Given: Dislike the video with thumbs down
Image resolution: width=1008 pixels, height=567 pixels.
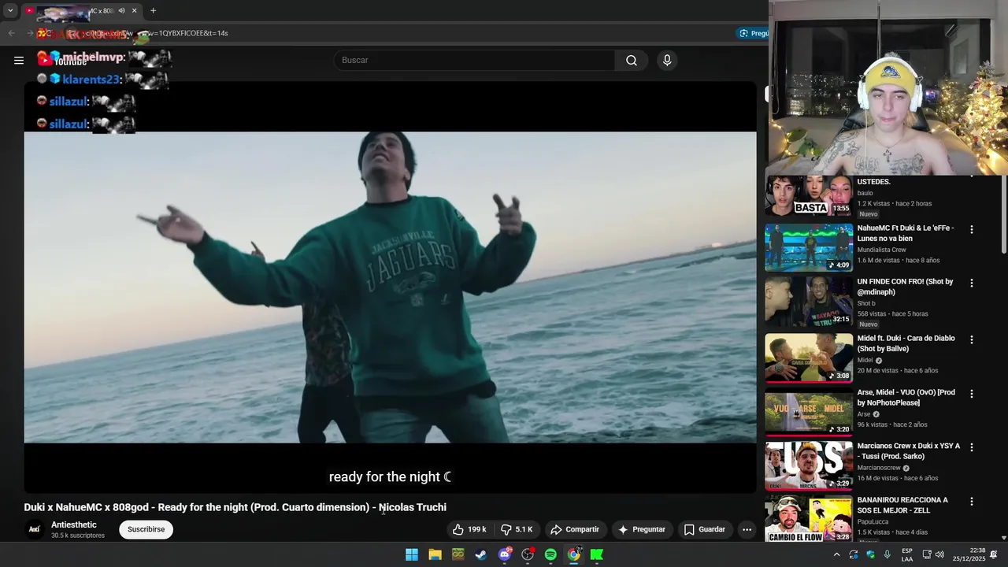Looking at the screenshot, I should (517, 529).
